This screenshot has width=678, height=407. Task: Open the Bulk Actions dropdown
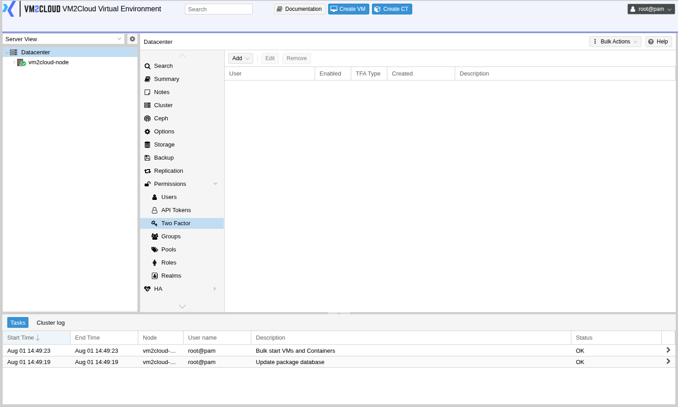pyautogui.click(x=615, y=42)
